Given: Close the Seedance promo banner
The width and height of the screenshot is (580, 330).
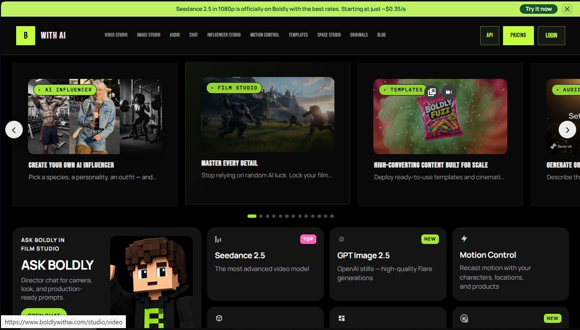Looking at the screenshot, I should point(567,9).
